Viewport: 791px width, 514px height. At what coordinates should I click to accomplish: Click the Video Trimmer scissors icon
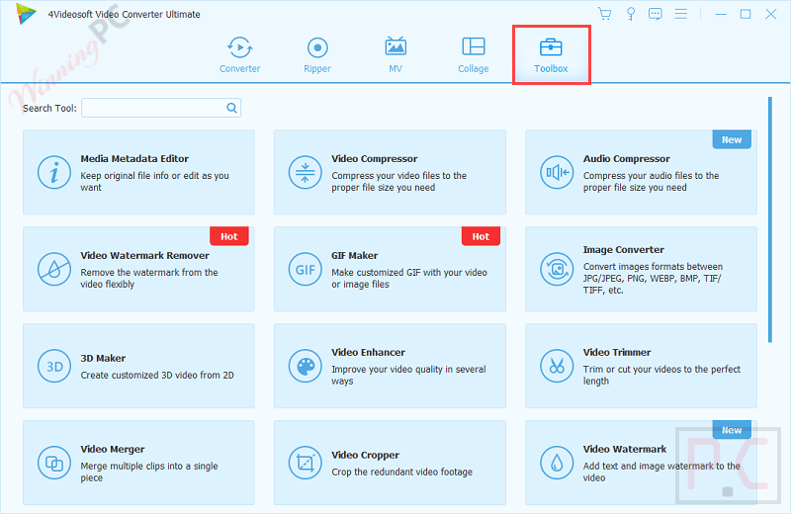557,366
